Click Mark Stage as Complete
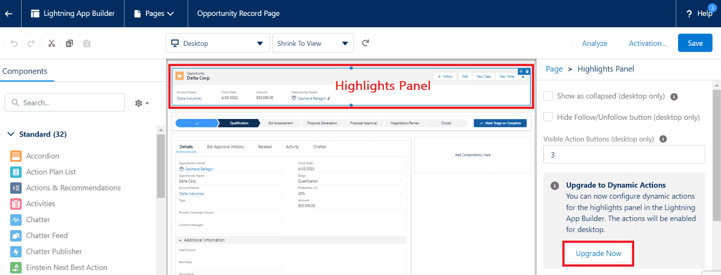This screenshot has width=721, height=275. coord(500,123)
